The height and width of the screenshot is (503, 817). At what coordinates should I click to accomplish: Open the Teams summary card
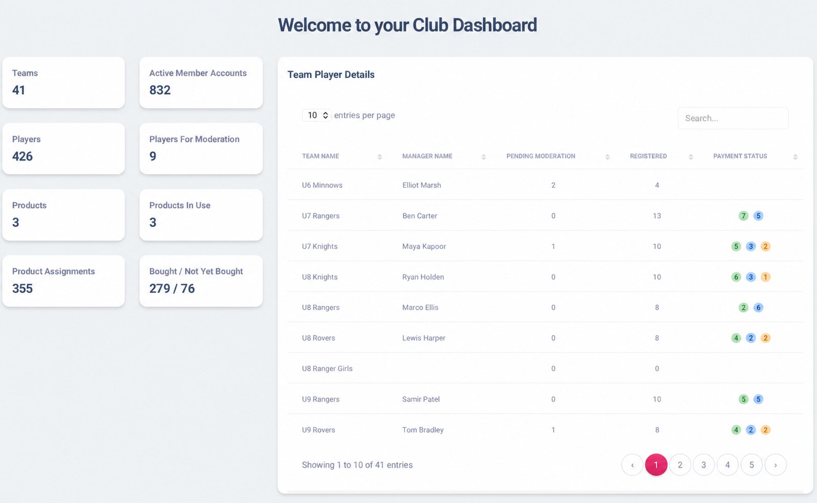click(x=63, y=82)
